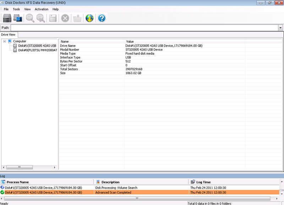Select the Computer tree root label
284x205 pixels.
tap(20, 41)
